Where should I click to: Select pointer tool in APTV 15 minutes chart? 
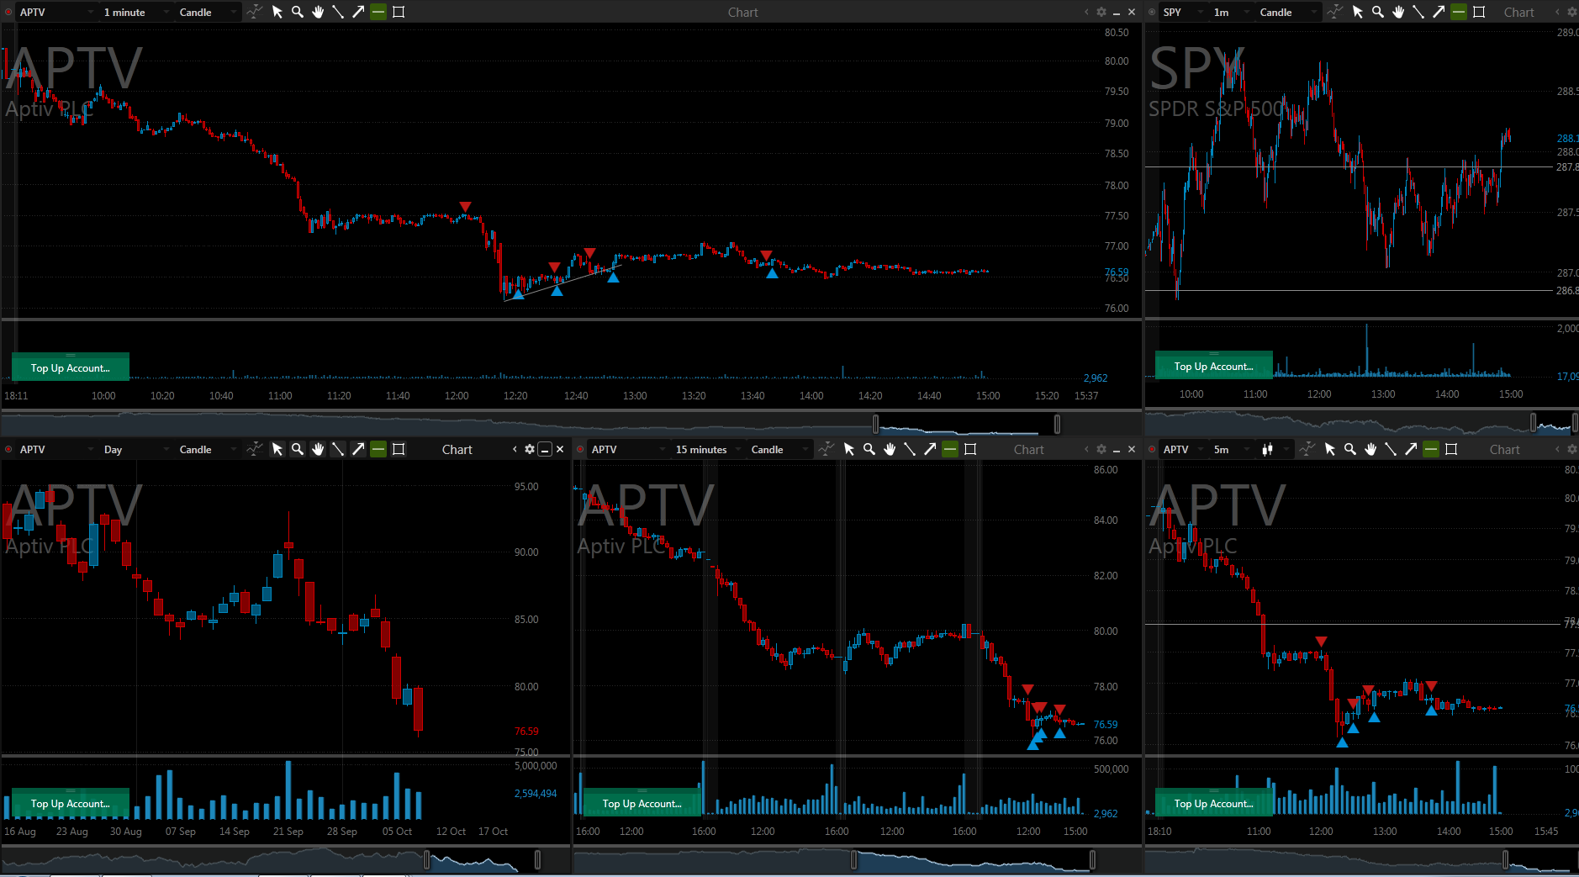849,449
